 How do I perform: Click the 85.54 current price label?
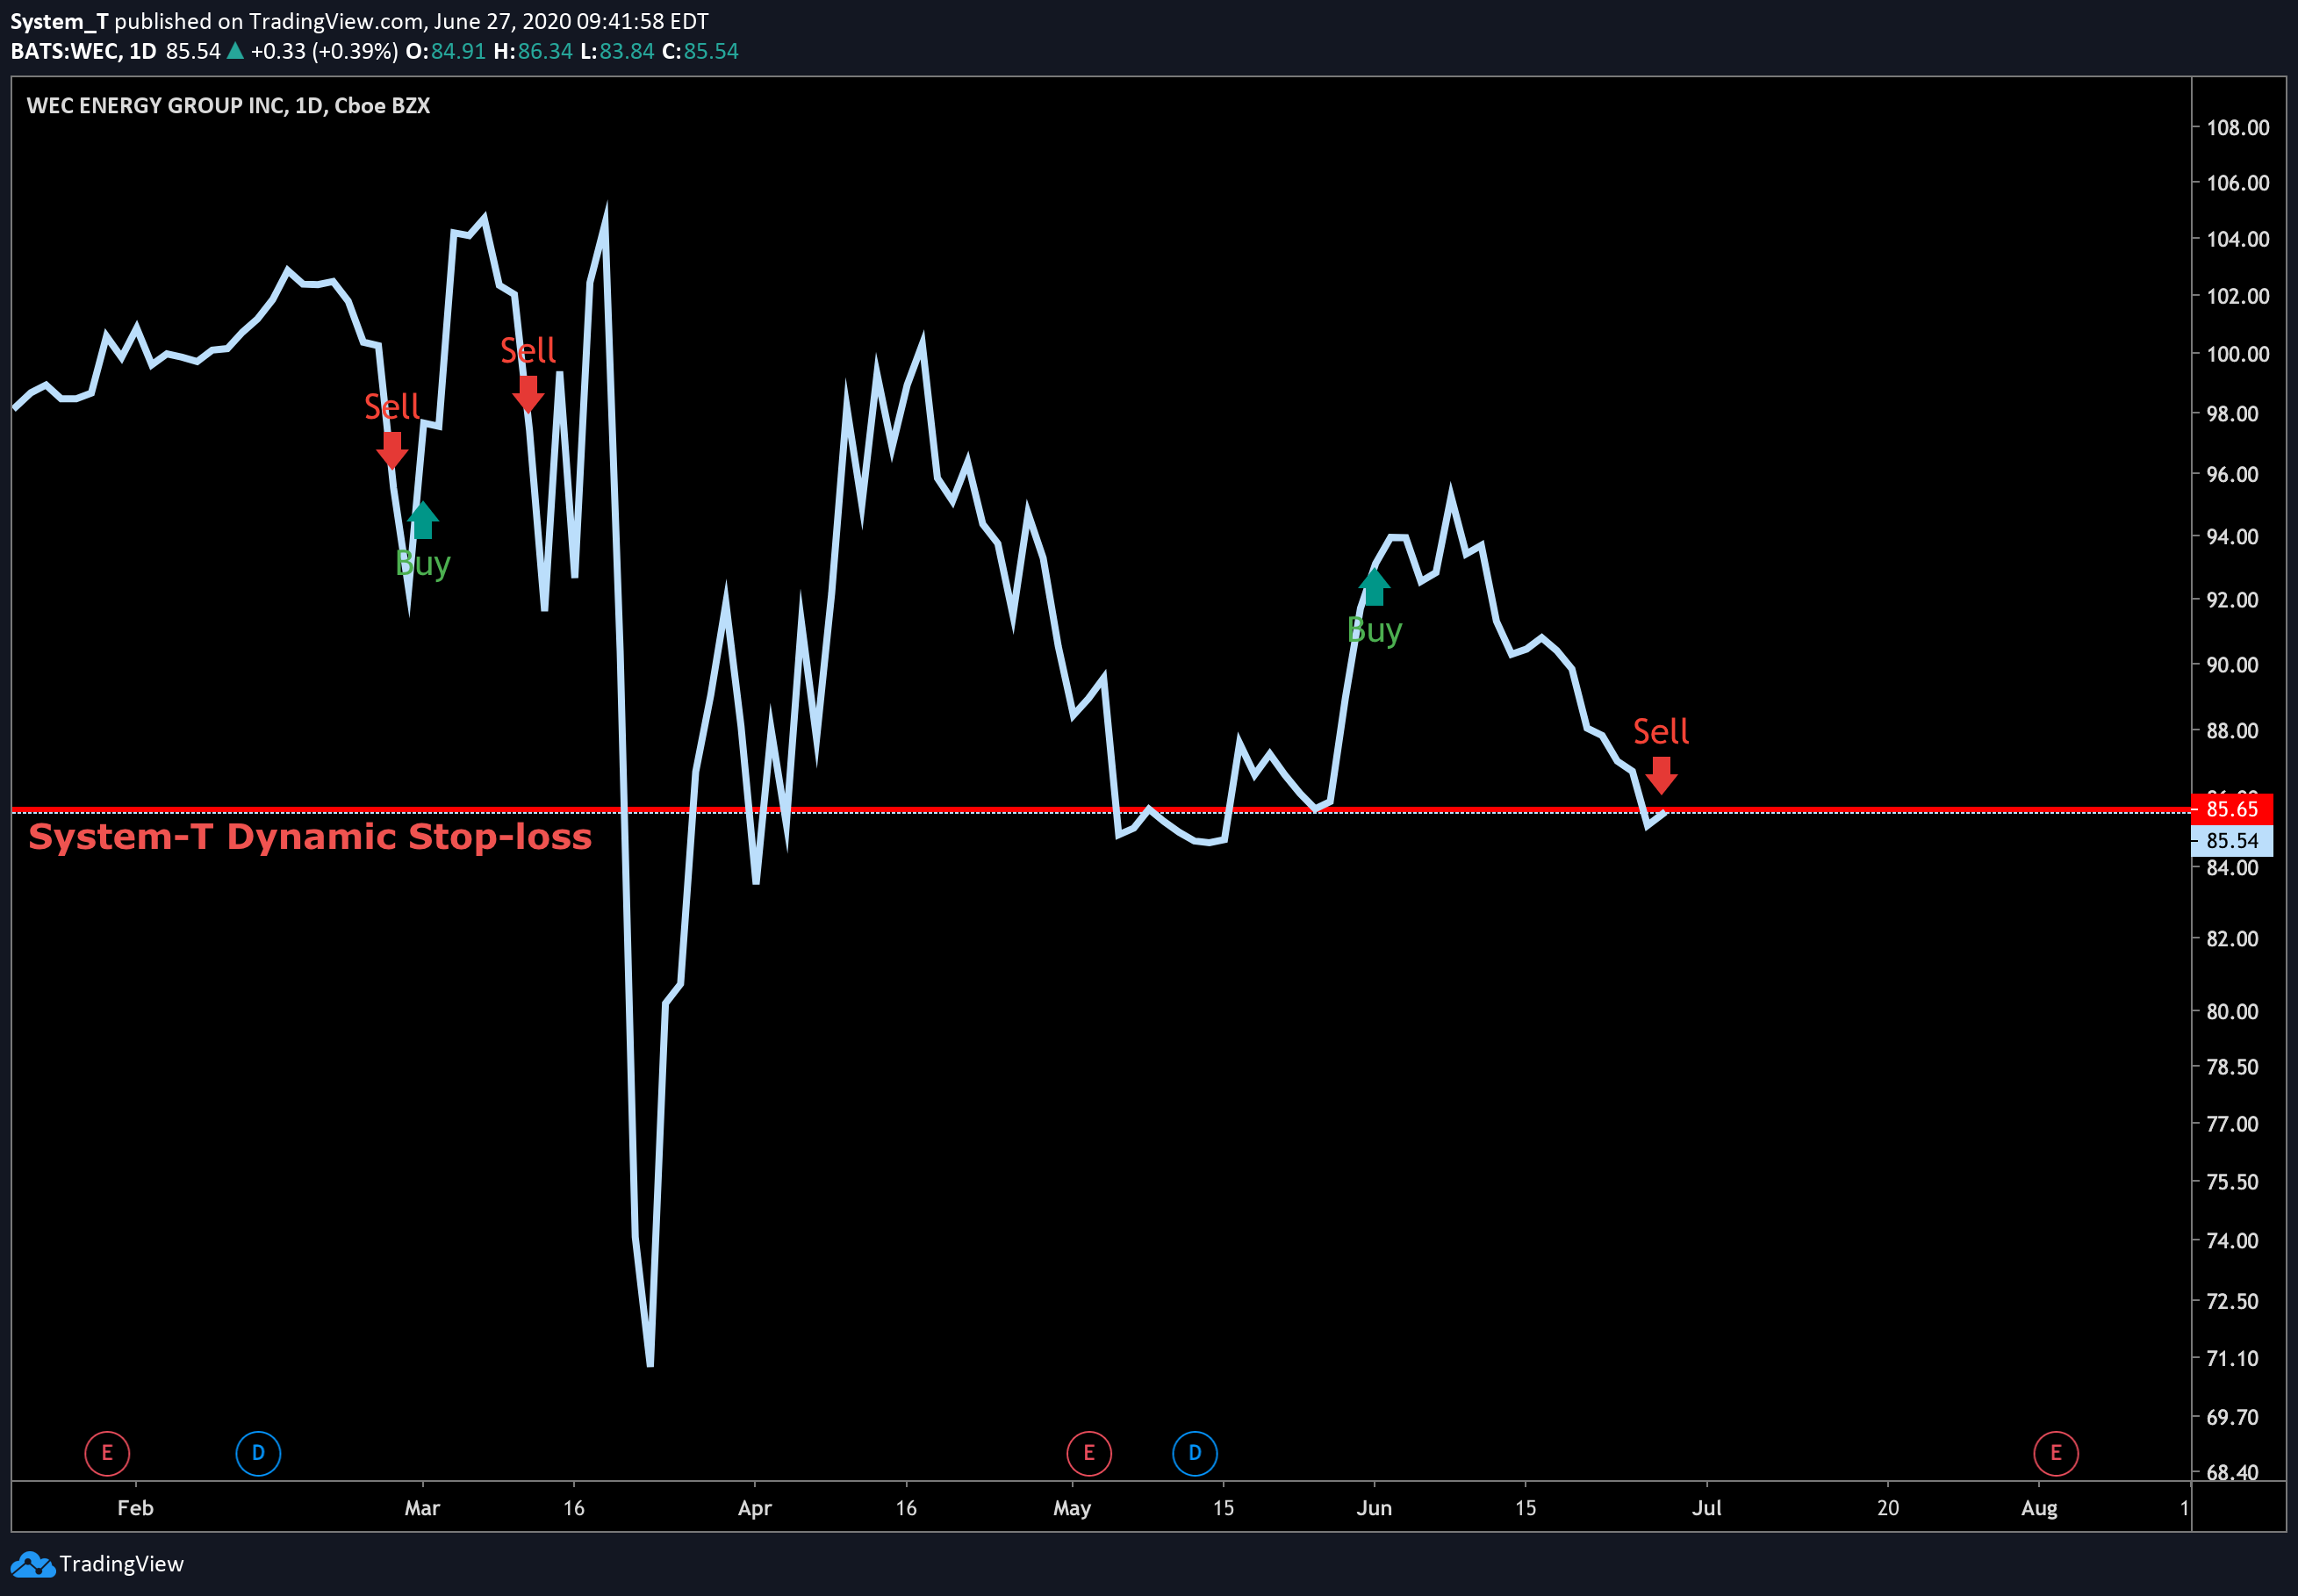coord(2232,840)
